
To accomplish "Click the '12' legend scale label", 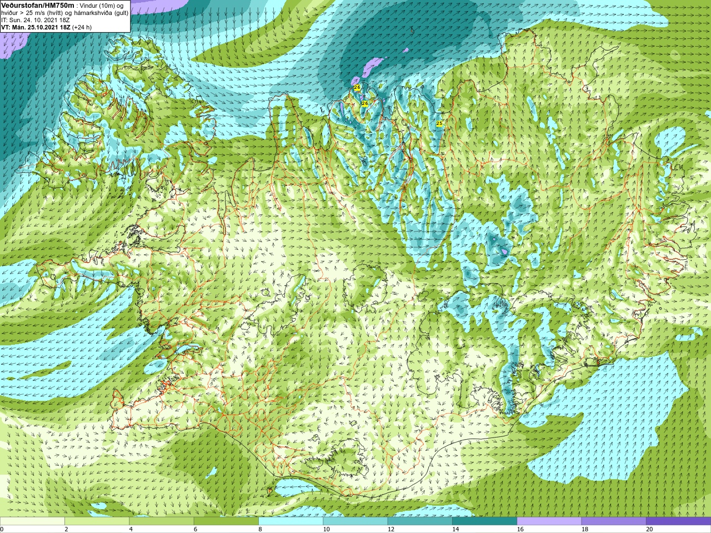I will pyautogui.click(x=391, y=529).
